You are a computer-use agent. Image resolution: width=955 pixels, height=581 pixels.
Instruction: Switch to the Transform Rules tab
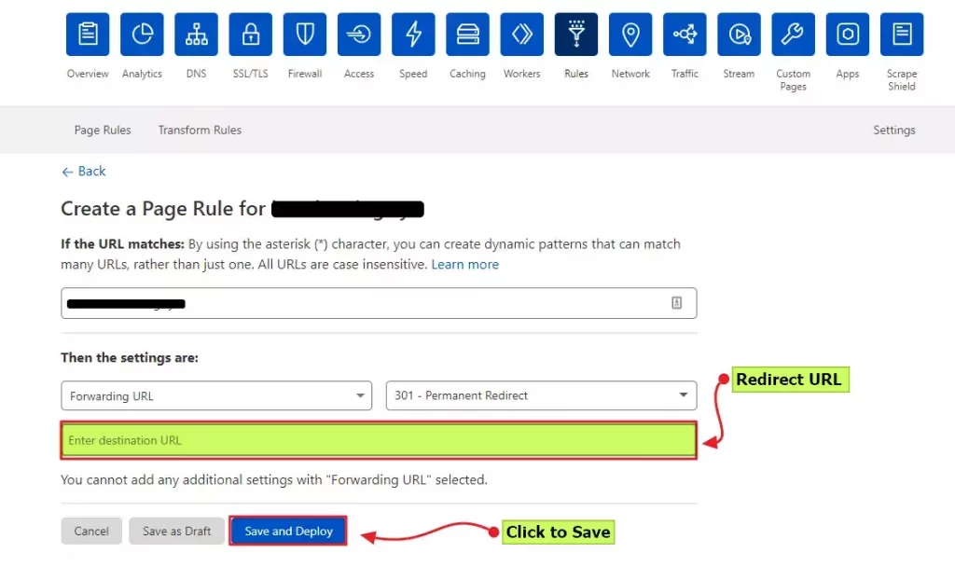coord(200,131)
